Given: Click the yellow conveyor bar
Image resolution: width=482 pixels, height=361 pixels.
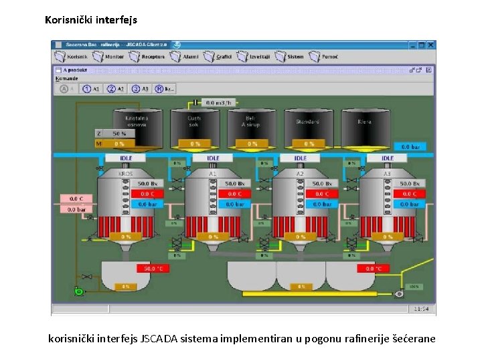Looking at the screenshot, I should (x=309, y=294).
